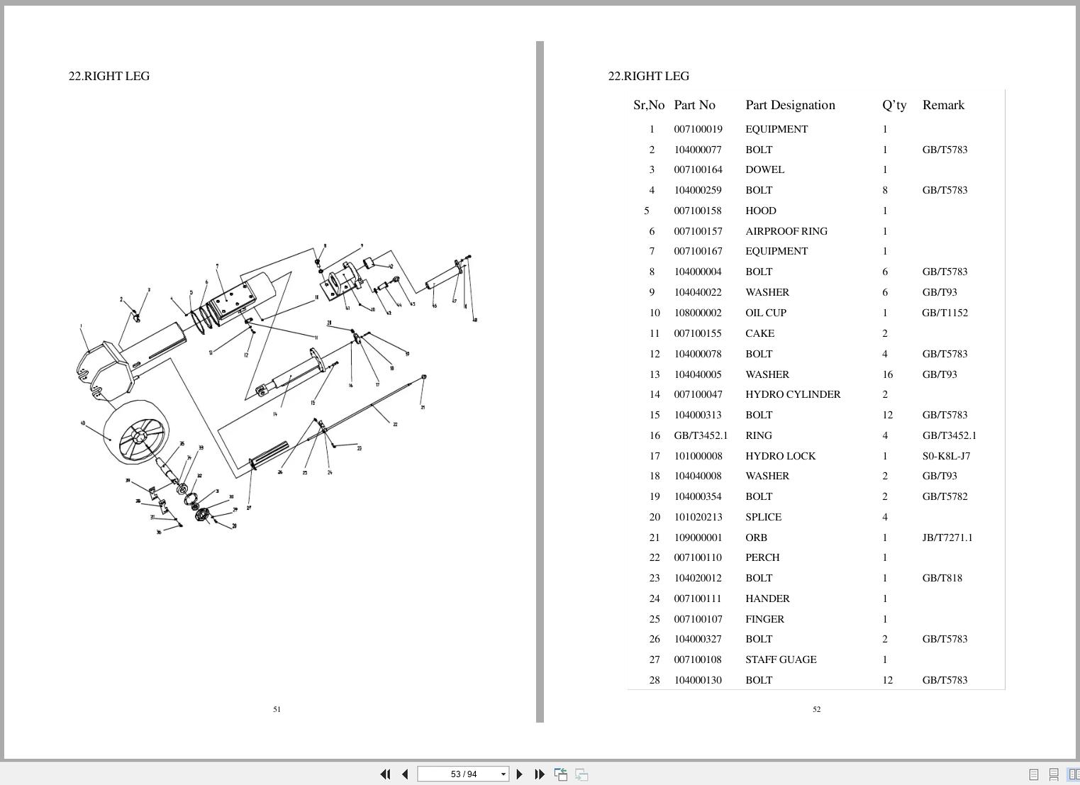1080x785 pixels.
Task: Click part number 104000130
Action: pos(698,680)
